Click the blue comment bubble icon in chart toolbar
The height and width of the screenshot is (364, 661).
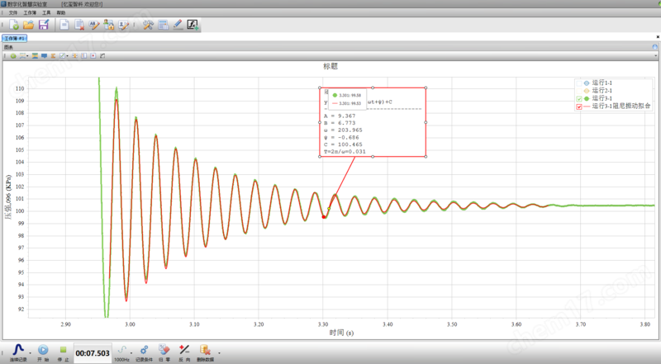45,55
